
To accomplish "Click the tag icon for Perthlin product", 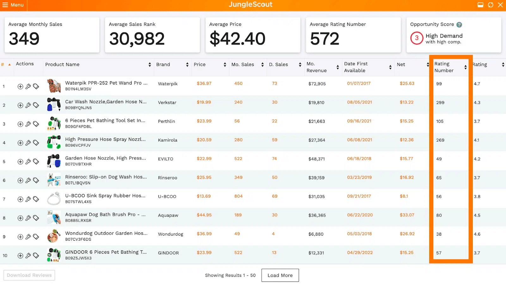I will [36, 124].
